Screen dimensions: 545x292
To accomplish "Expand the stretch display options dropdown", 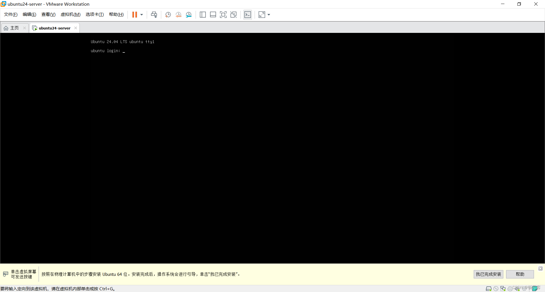I will point(269,14).
